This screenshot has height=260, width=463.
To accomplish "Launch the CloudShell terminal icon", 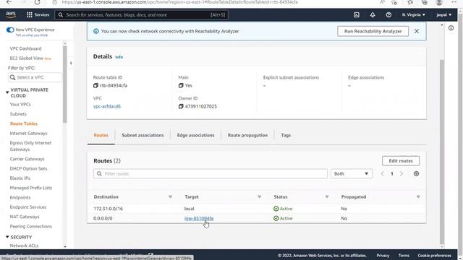I will click(x=357, y=14).
